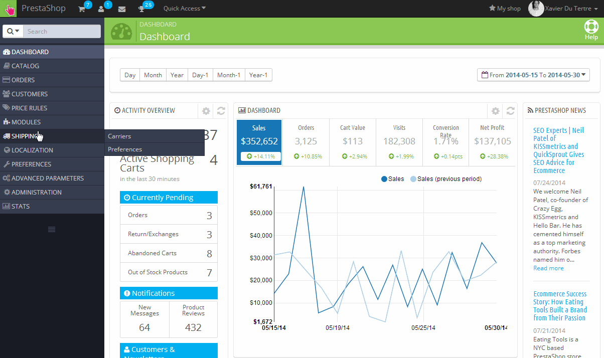Refresh the Dashboard chart panel
The image size is (604, 358).
click(510, 111)
